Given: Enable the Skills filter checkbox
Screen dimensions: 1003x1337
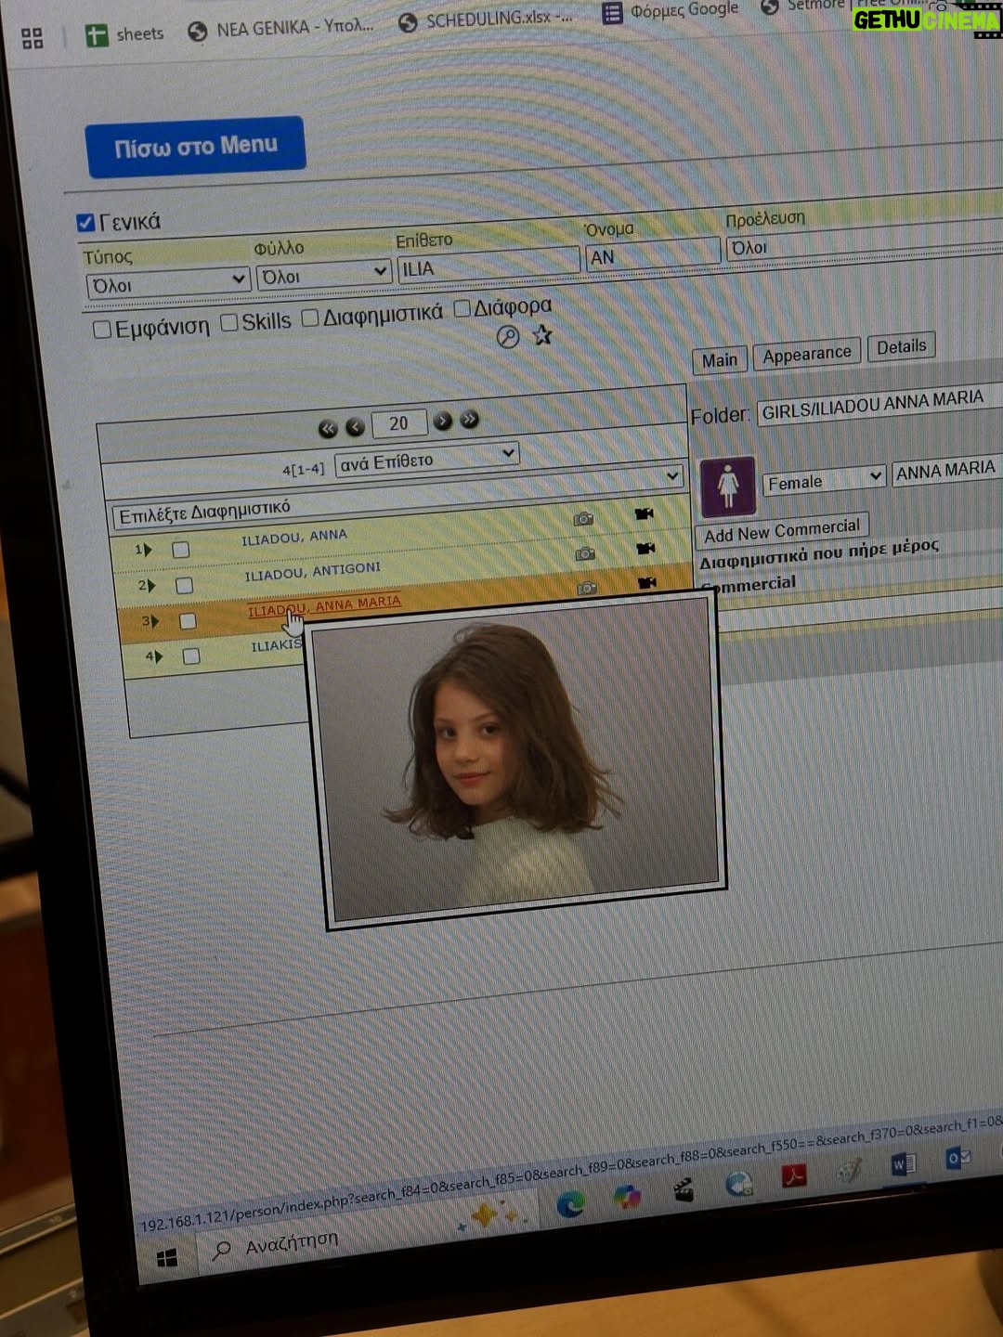Looking at the screenshot, I should pos(229,322).
